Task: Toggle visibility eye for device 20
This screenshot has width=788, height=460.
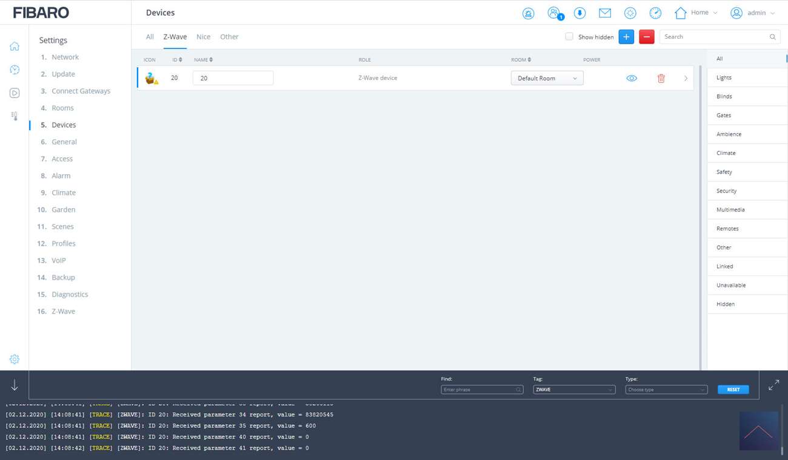Action: pyautogui.click(x=631, y=78)
